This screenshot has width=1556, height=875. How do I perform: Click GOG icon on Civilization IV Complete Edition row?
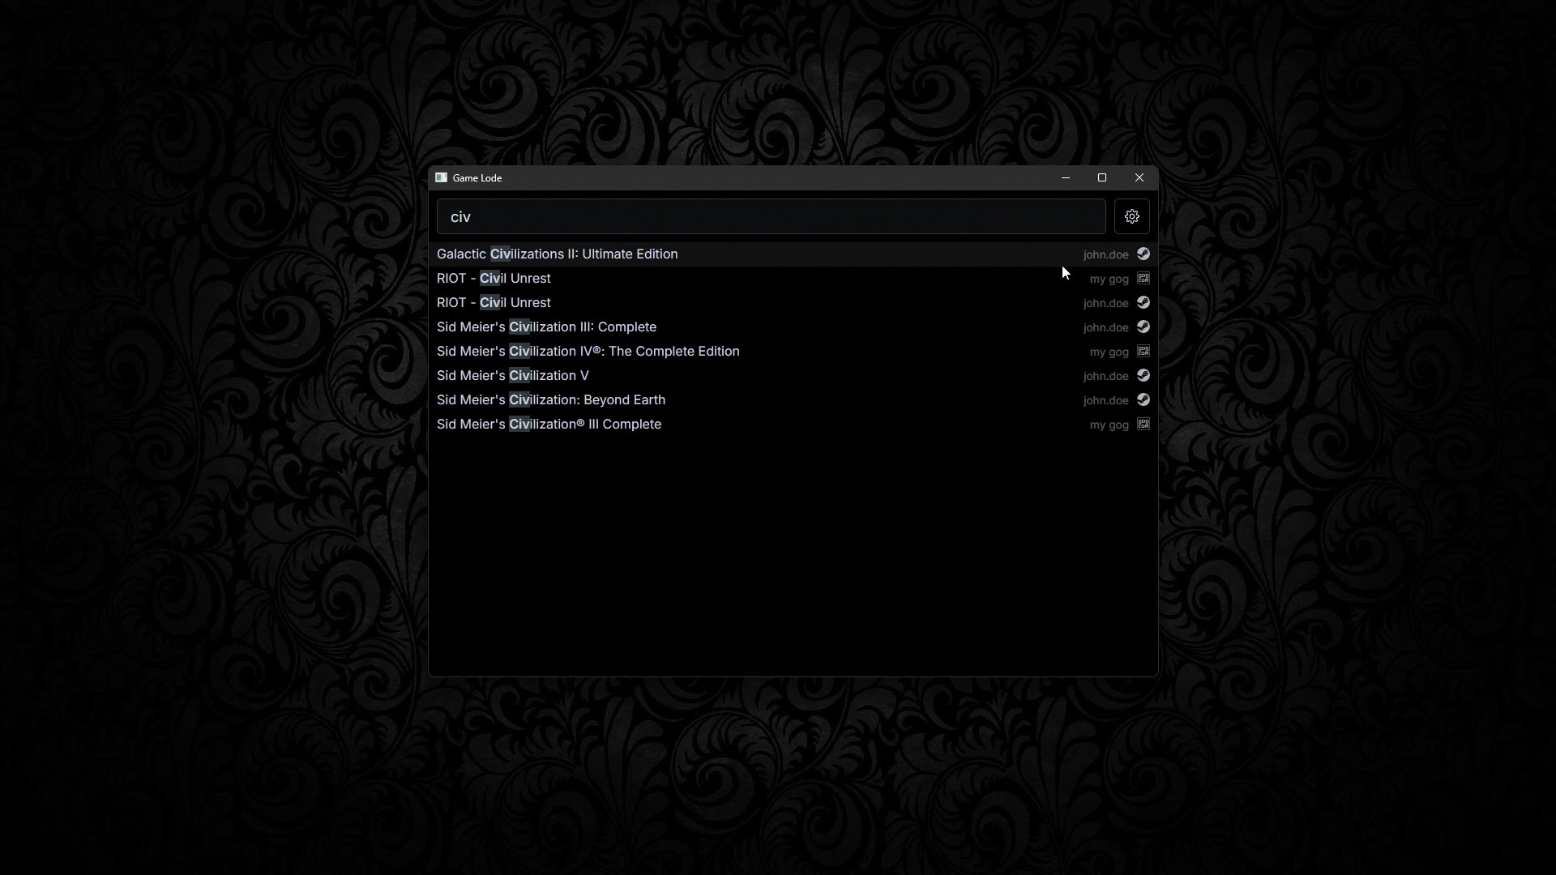[1143, 352]
